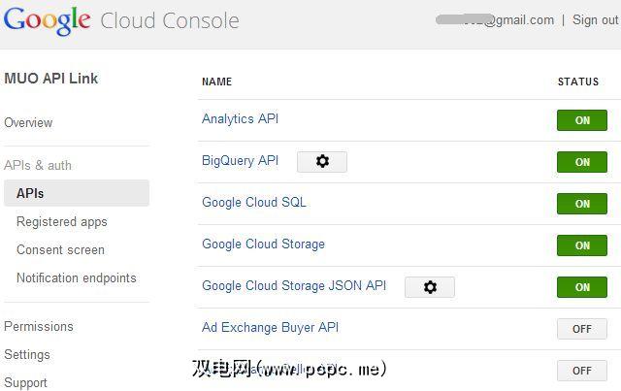Open the Overview page

(28, 122)
